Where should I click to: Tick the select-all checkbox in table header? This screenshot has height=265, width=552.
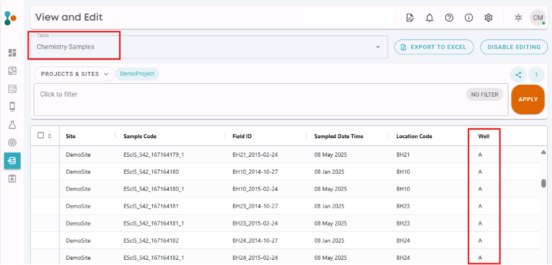tap(41, 135)
